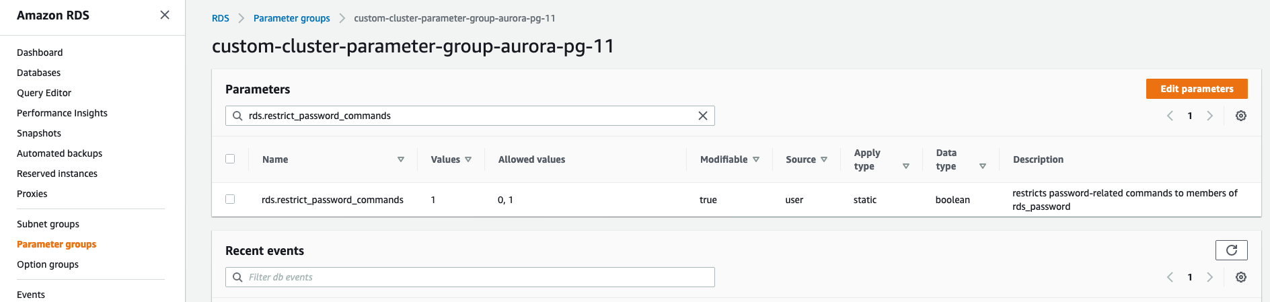This screenshot has width=1270, height=302.
Task: Open Databases in the sidebar
Action: click(38, 73)
